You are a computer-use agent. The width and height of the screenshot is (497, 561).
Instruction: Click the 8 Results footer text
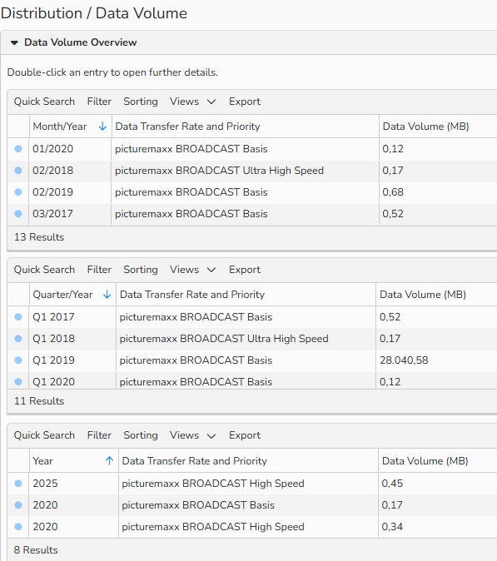36,550
